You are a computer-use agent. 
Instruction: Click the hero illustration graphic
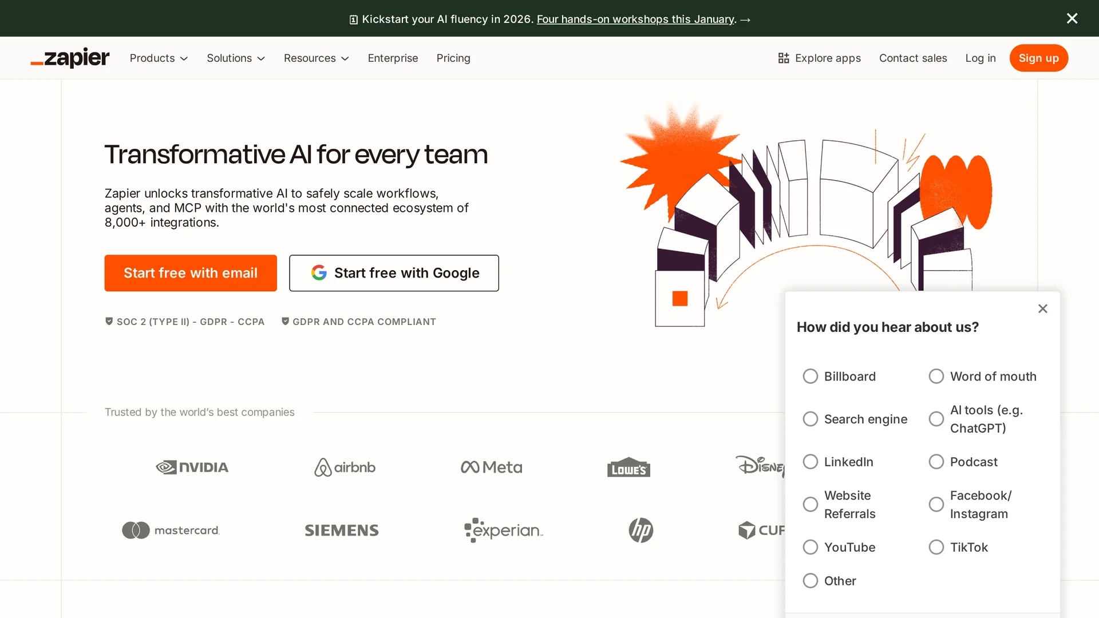[x=806, y=215]
